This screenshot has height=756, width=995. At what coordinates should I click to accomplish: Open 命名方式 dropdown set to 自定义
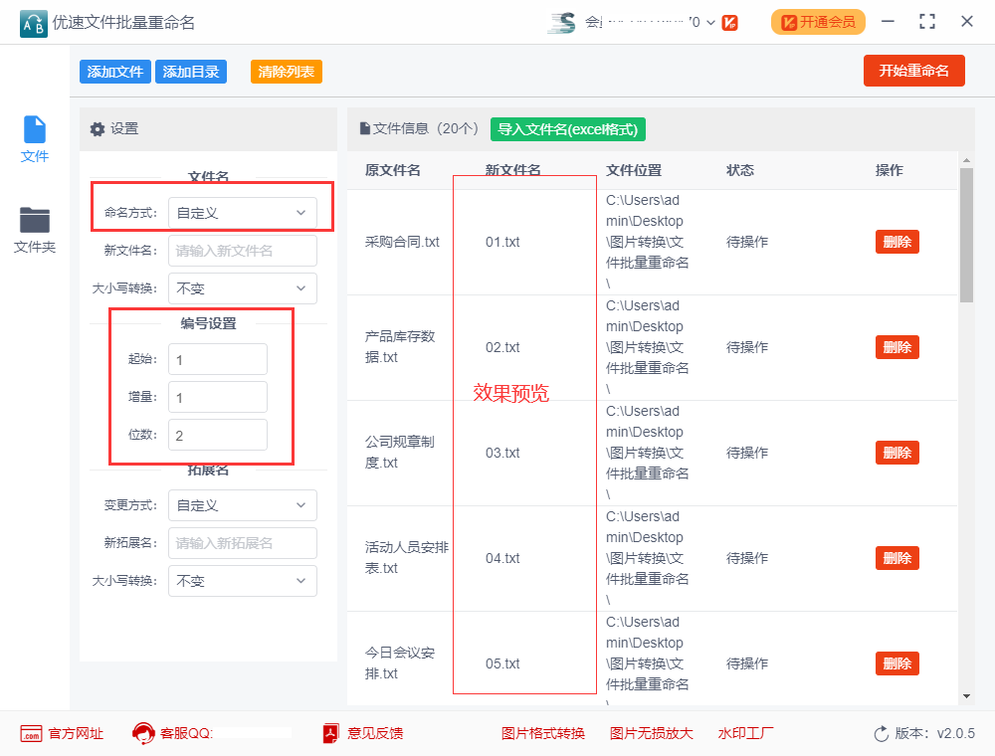(x=243, y=213)
